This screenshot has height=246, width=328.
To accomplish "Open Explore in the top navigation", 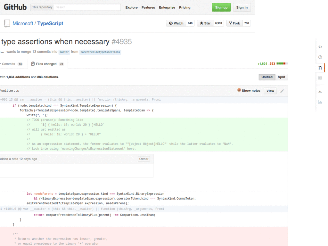I will 131,8.
